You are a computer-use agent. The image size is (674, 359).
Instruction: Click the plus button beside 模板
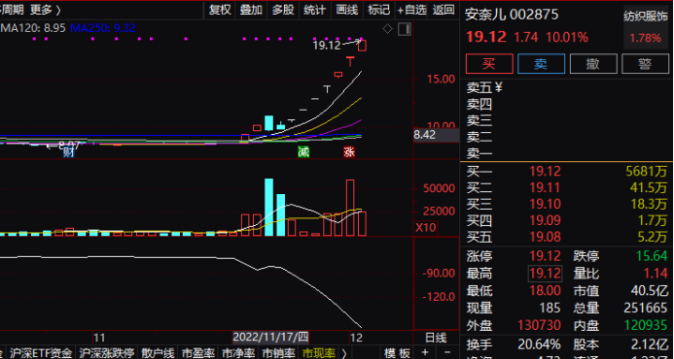point(425,353)
